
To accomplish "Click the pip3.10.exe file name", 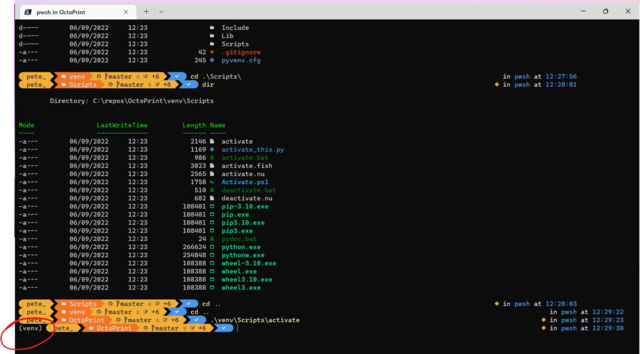I will 243,223.
